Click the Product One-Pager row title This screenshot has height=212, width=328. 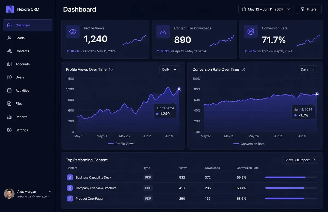pyautogui.click(x=90, y=199)
